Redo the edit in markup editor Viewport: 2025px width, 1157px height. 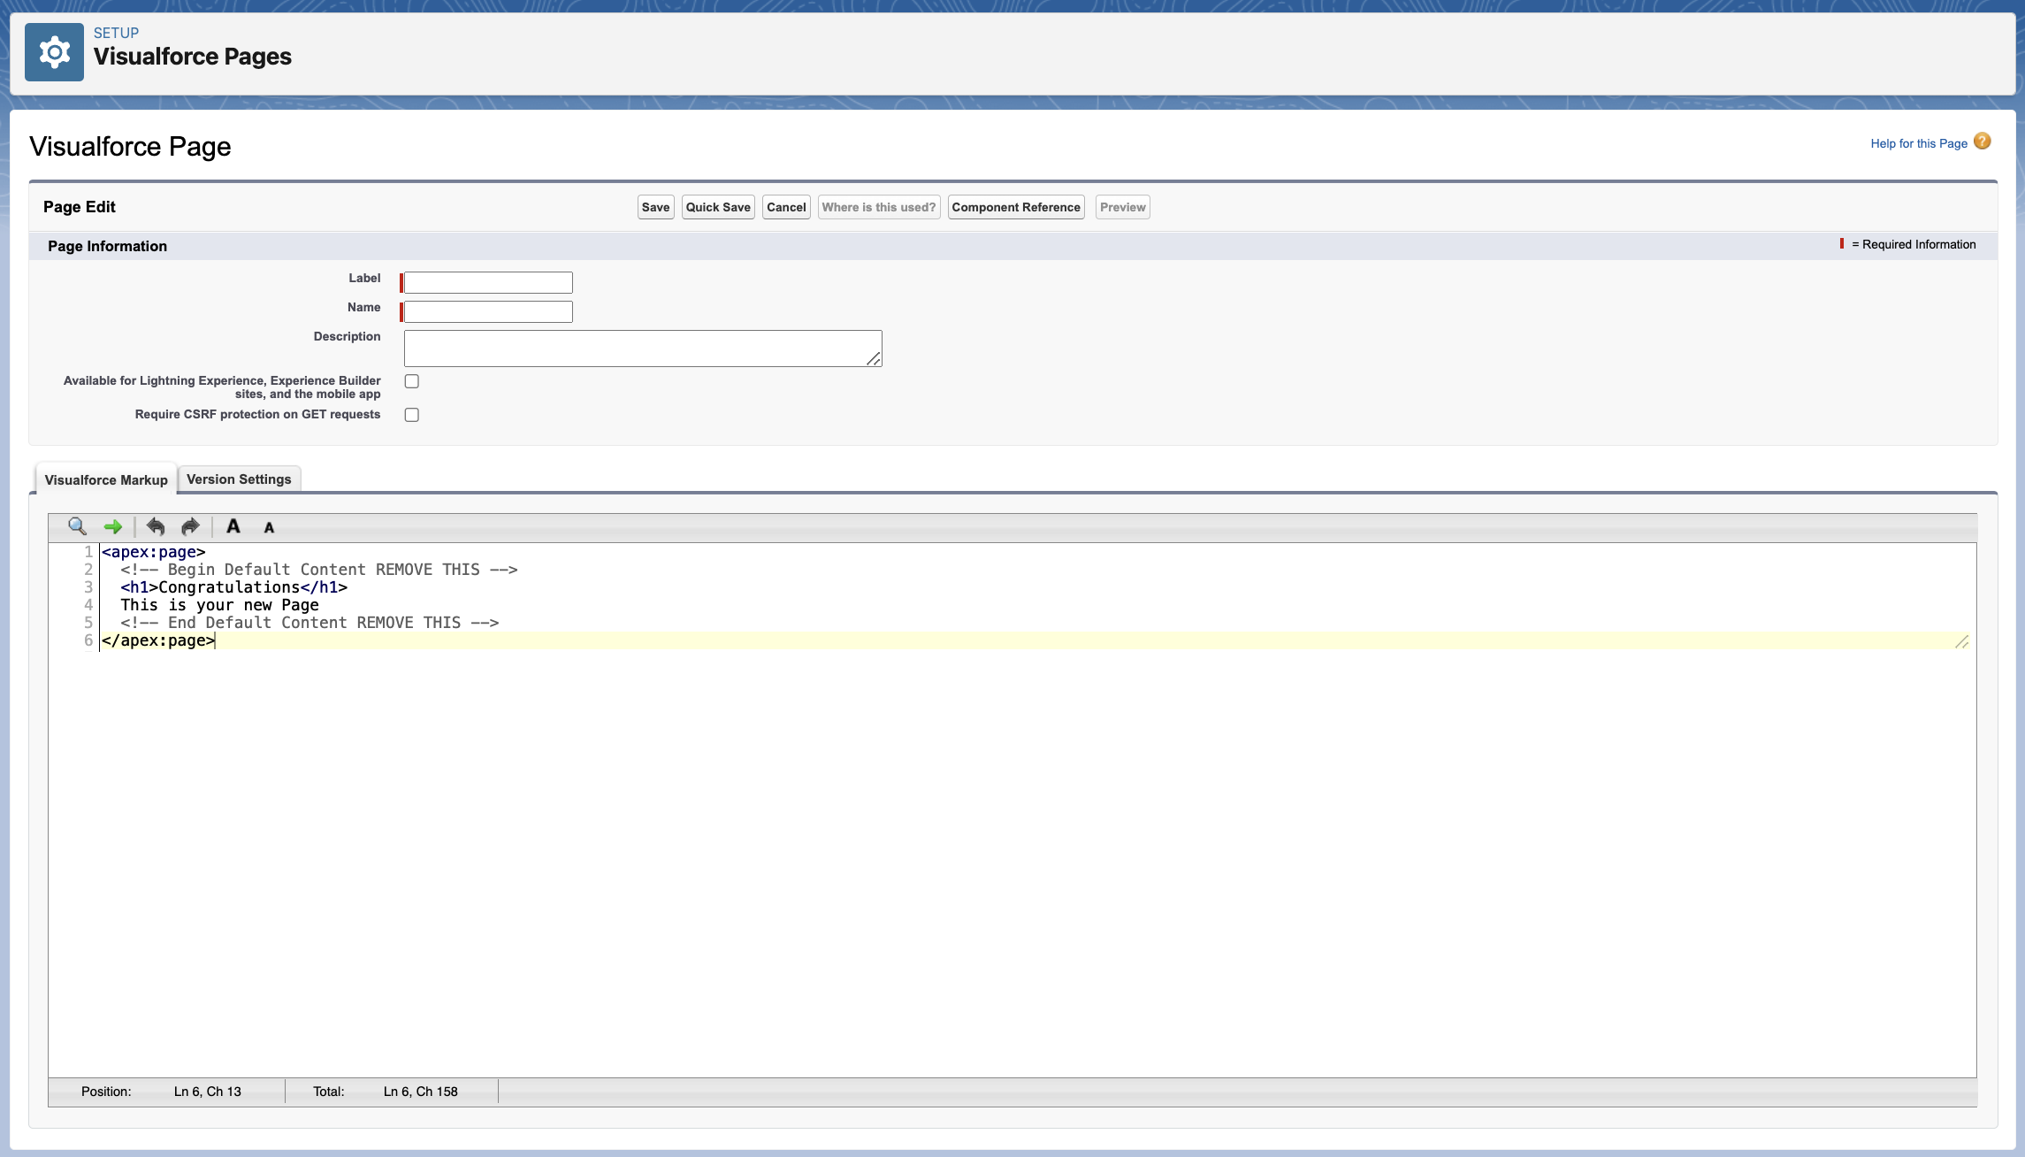pos(190,527)
